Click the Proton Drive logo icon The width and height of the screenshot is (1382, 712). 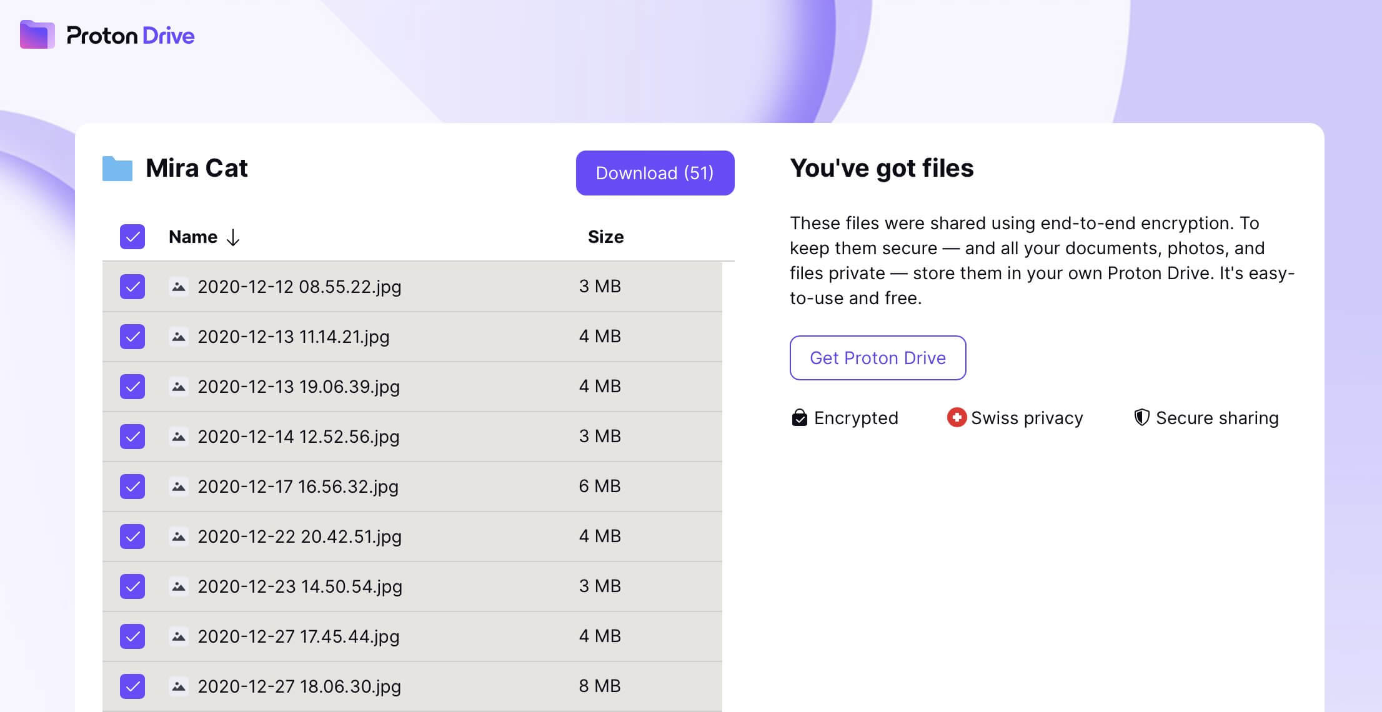tap(37, 35)
